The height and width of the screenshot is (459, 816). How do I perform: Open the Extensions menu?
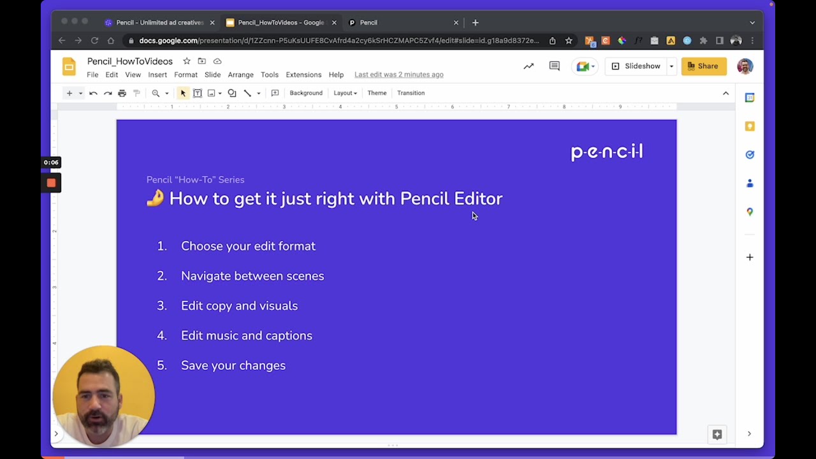click(303, 75)
